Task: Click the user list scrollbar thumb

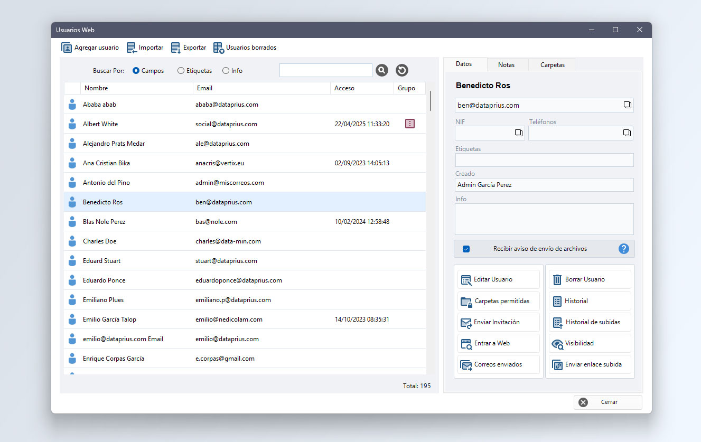Action: coord(431,101)
